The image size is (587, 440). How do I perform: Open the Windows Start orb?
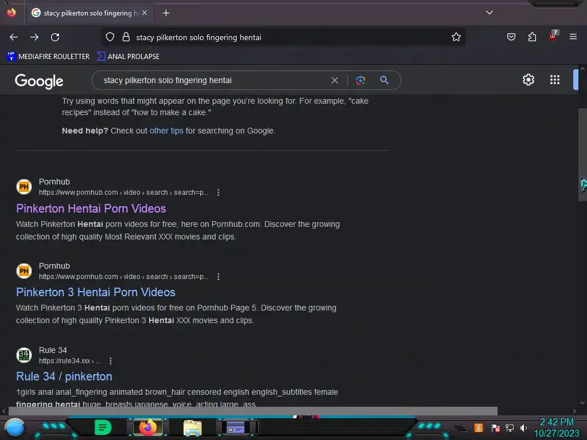(15, 427)
